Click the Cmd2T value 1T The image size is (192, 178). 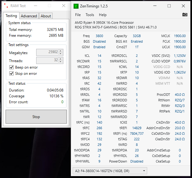point(137,47)
